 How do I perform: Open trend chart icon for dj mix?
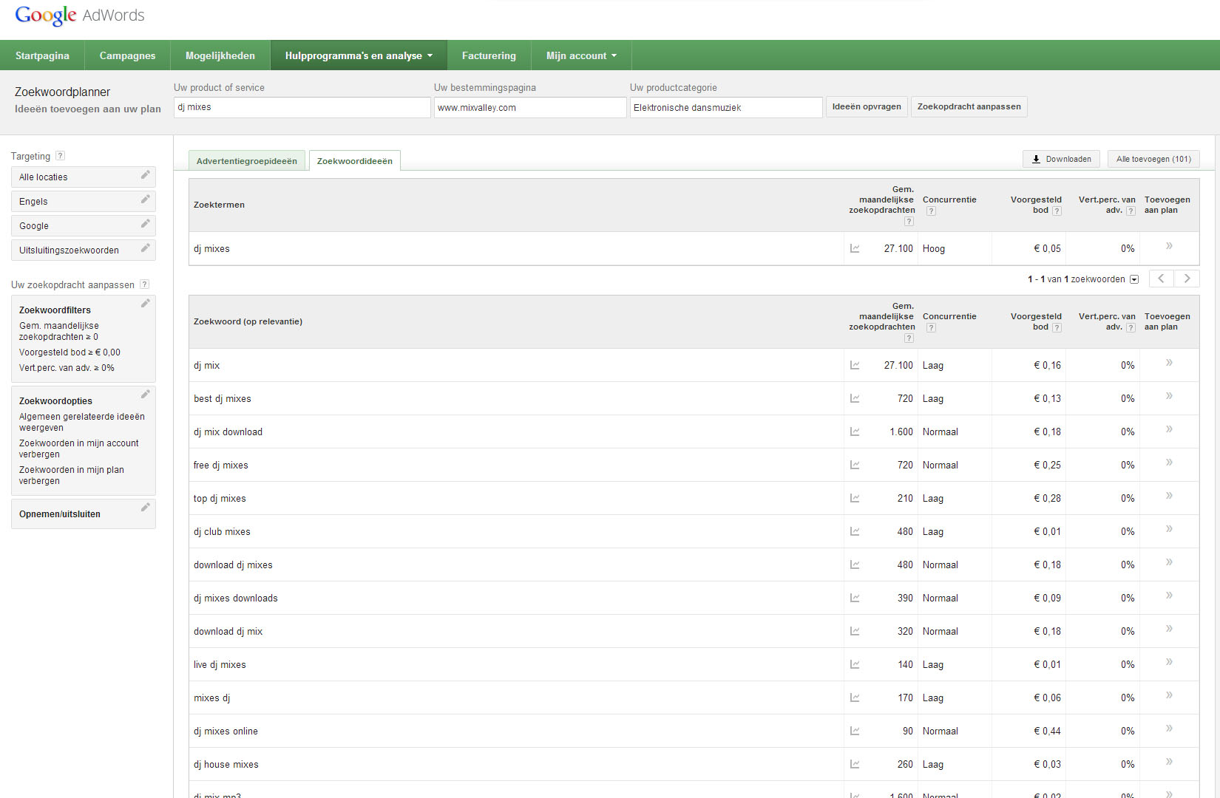pyautogui.click(x=855, y=365)
